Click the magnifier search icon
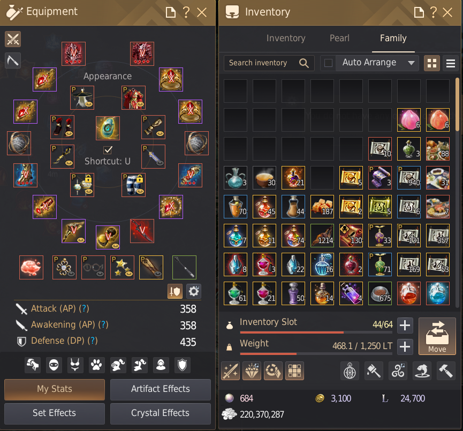This screenshot has width=463, height=431. pos(303,63)
